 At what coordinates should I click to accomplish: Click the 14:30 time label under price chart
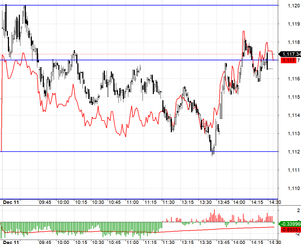pyautogui.click(x=275, y=202)
